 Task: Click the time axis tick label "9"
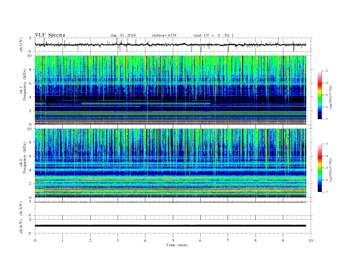283,240
